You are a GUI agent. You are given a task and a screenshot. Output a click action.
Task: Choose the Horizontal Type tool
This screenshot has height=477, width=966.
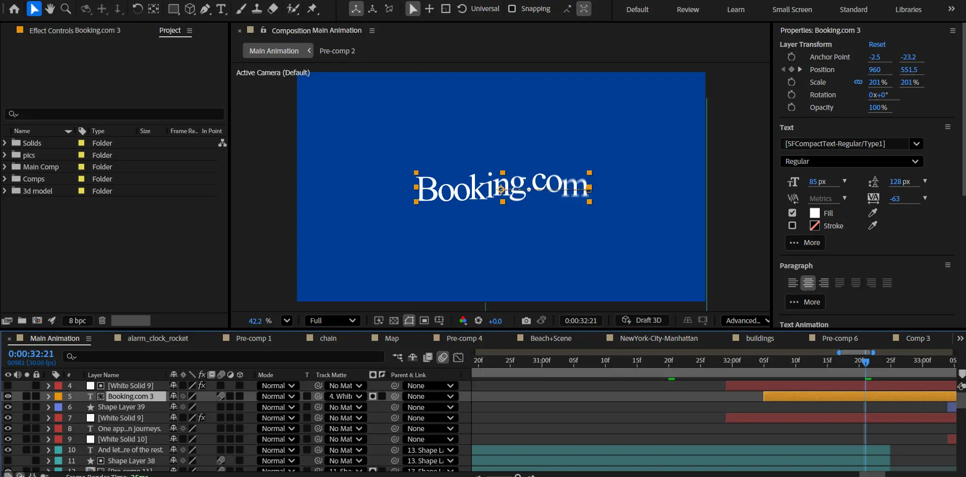point(221,9)
